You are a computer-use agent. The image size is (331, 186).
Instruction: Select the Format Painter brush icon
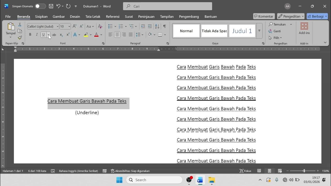tap(20, 37)
